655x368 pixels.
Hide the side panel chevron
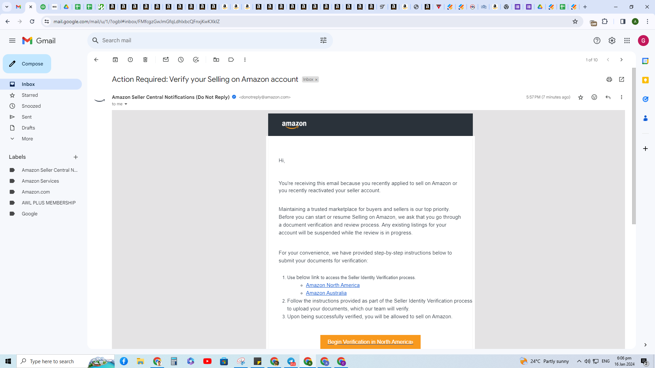pyautogui.click(x=645, y=345)
